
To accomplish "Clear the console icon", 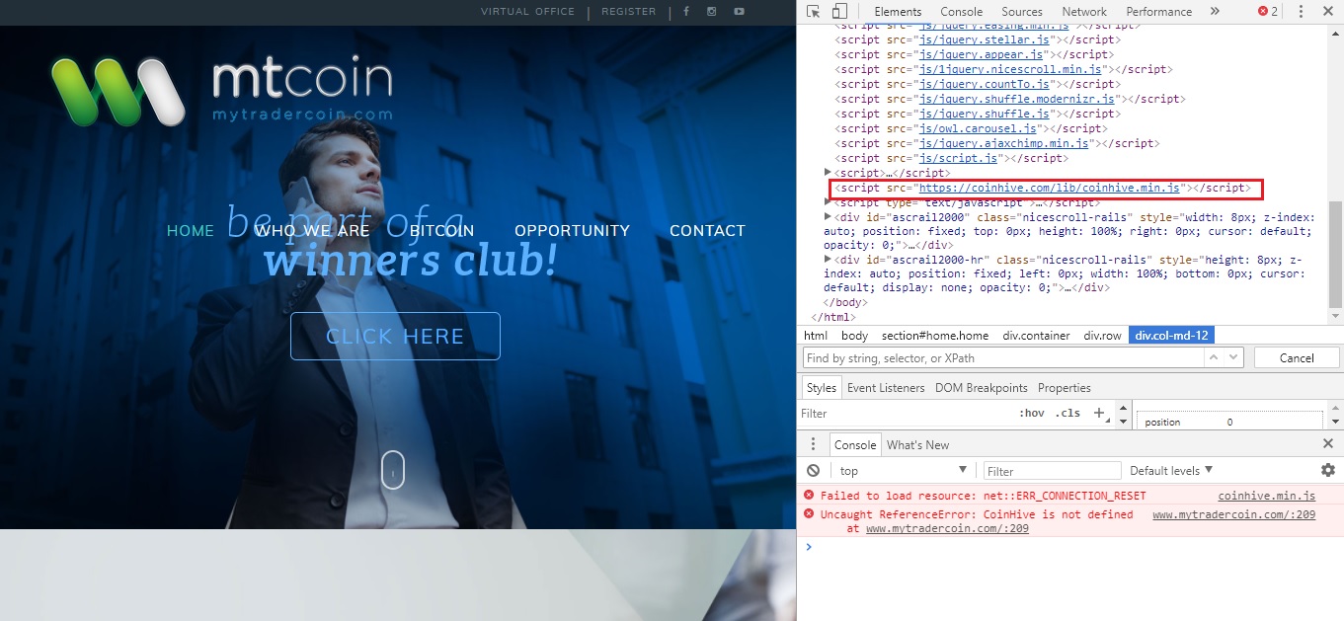I will point(813,471).
